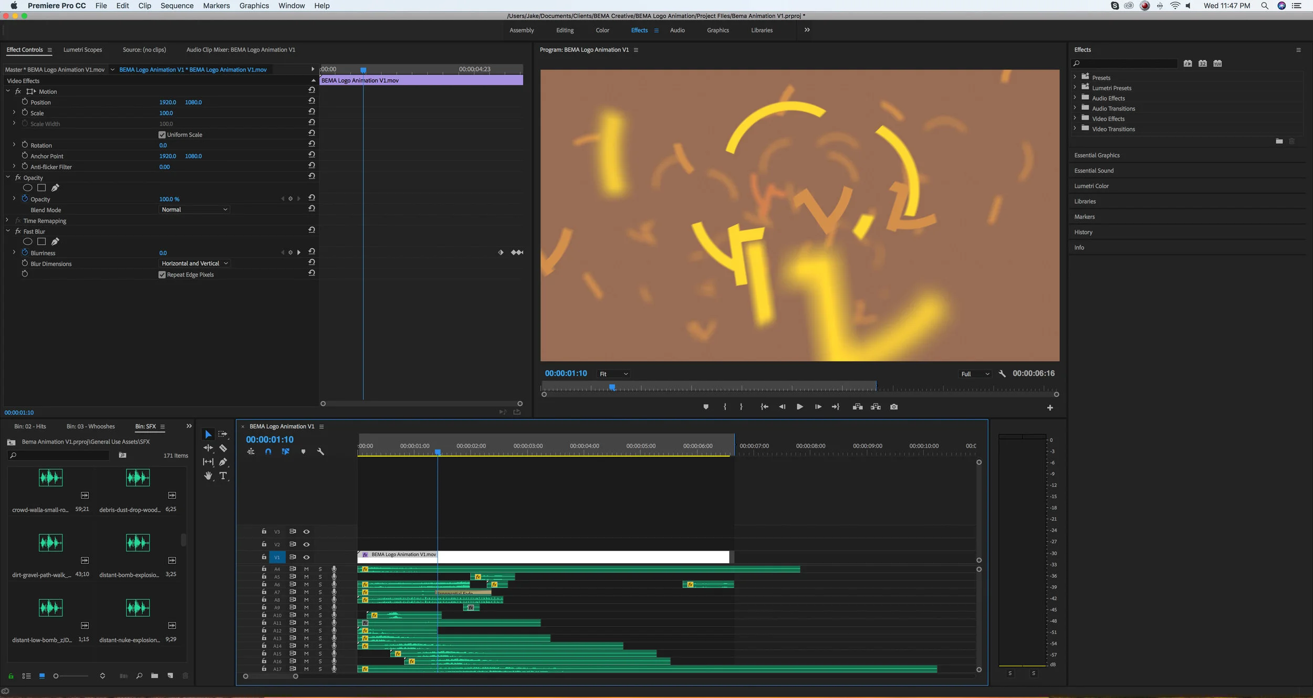
Task: Reset the Position parameter
Action: (x=311, y=101)
